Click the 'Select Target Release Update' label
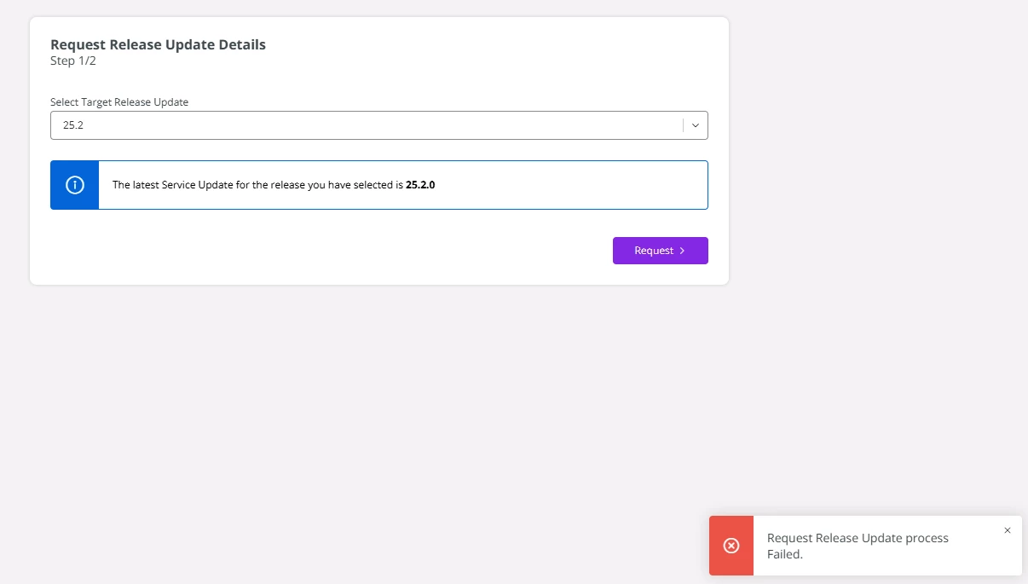 (x=119, y=102)
